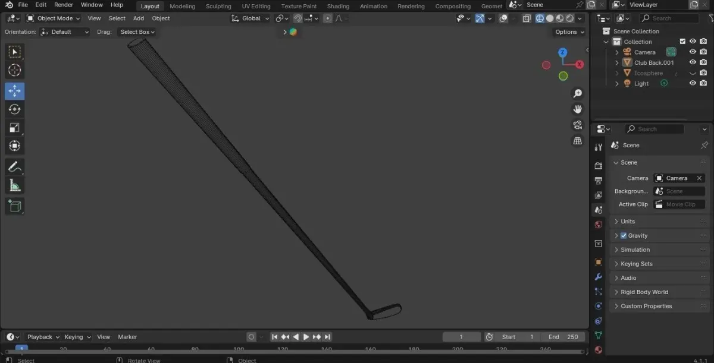This screenshot has height=363, width=714.
Task: Open the Render menu
Action: (x=64, y=5)
